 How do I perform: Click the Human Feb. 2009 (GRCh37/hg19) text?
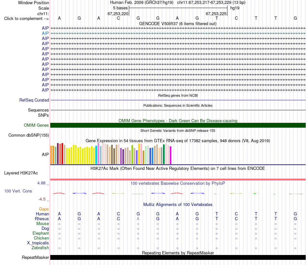(142, 3)
